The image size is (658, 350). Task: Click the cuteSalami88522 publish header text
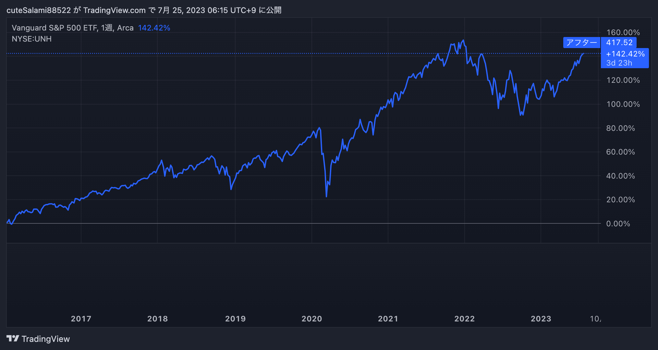point(144,10)
